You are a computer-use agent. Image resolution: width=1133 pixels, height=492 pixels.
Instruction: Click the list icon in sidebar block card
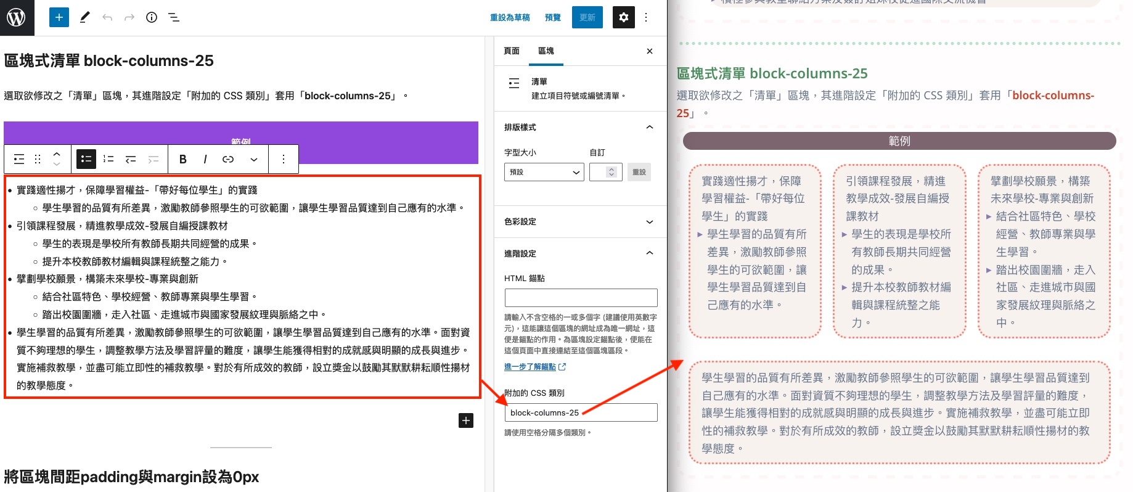point(514,83)
